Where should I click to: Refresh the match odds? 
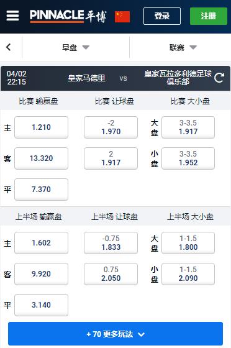219,78
